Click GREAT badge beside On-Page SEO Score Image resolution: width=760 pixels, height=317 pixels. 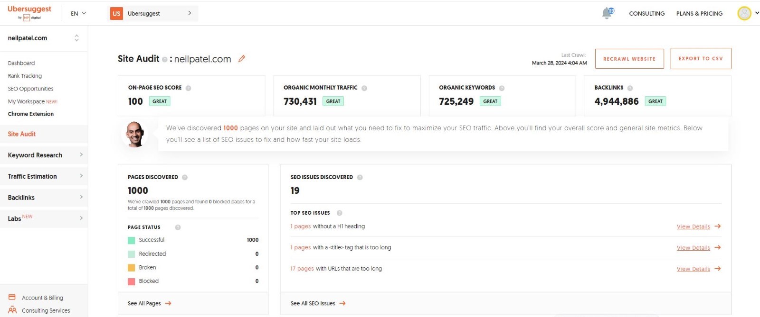point(160,101)
